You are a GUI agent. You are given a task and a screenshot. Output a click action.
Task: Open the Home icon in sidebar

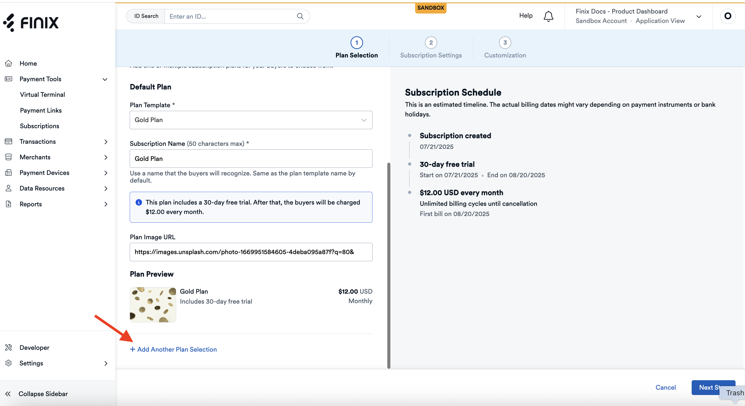(x=9, y=63)
